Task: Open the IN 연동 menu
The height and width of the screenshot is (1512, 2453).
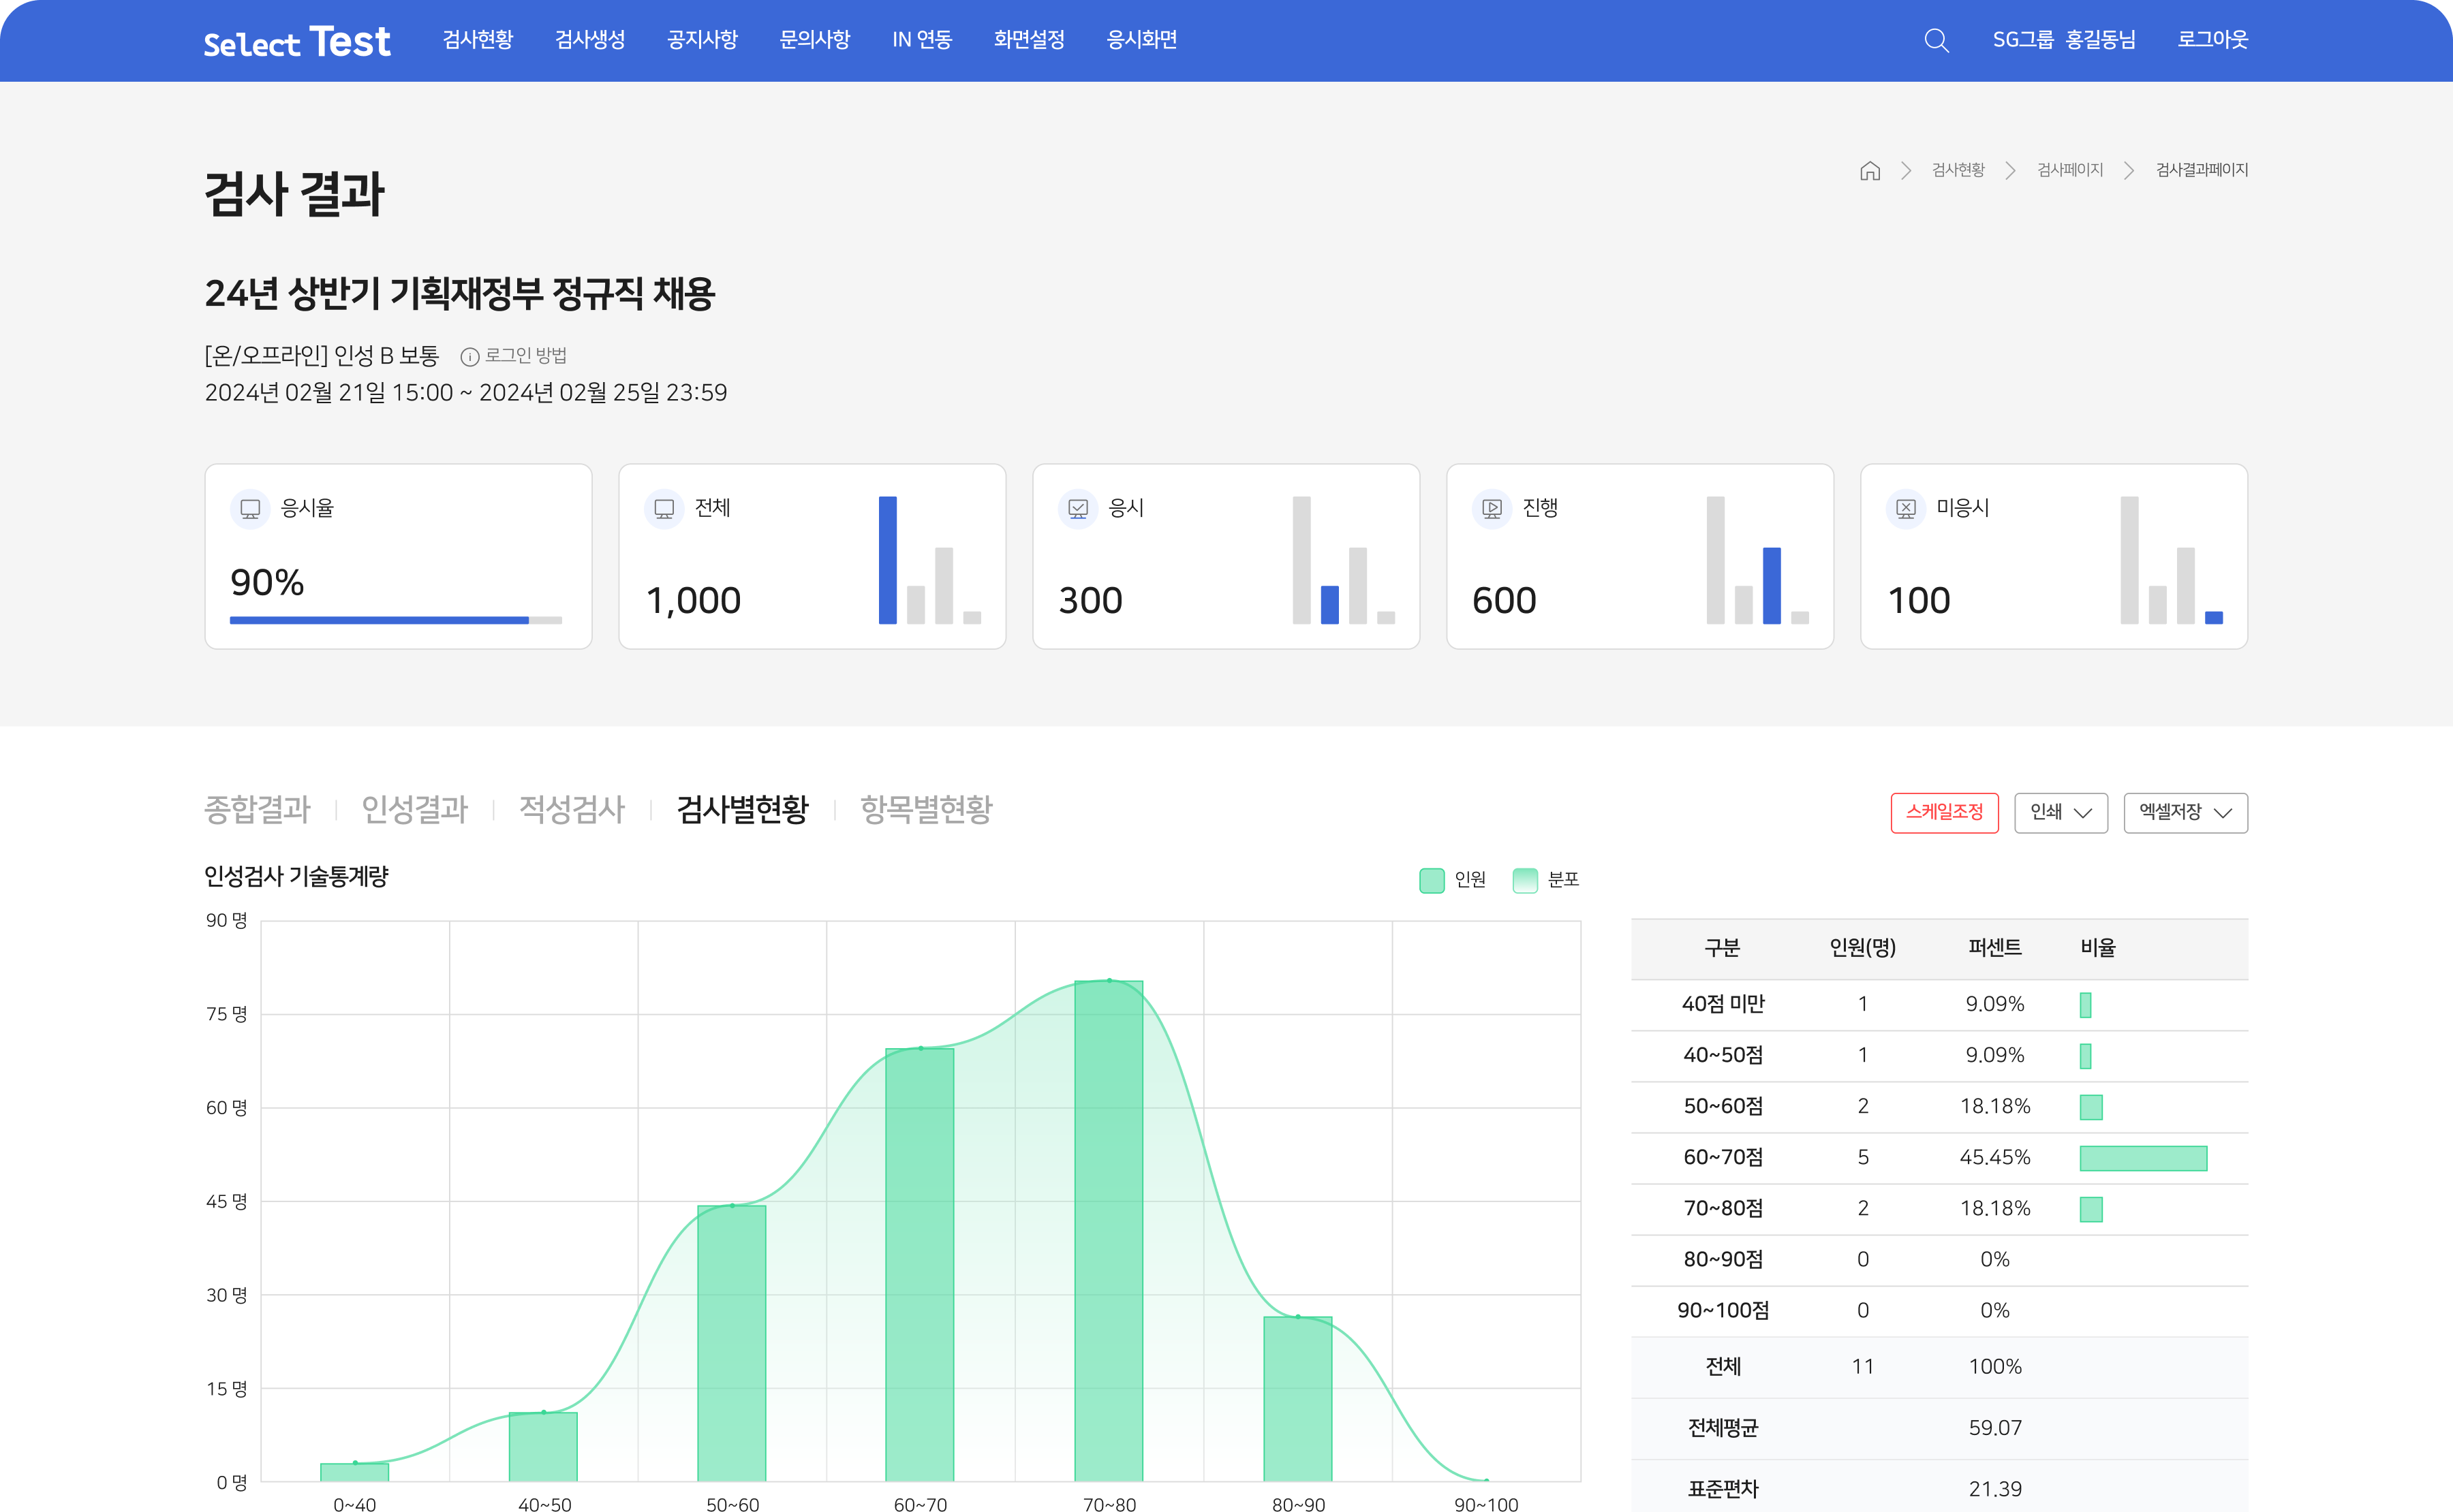Action: 921,40
